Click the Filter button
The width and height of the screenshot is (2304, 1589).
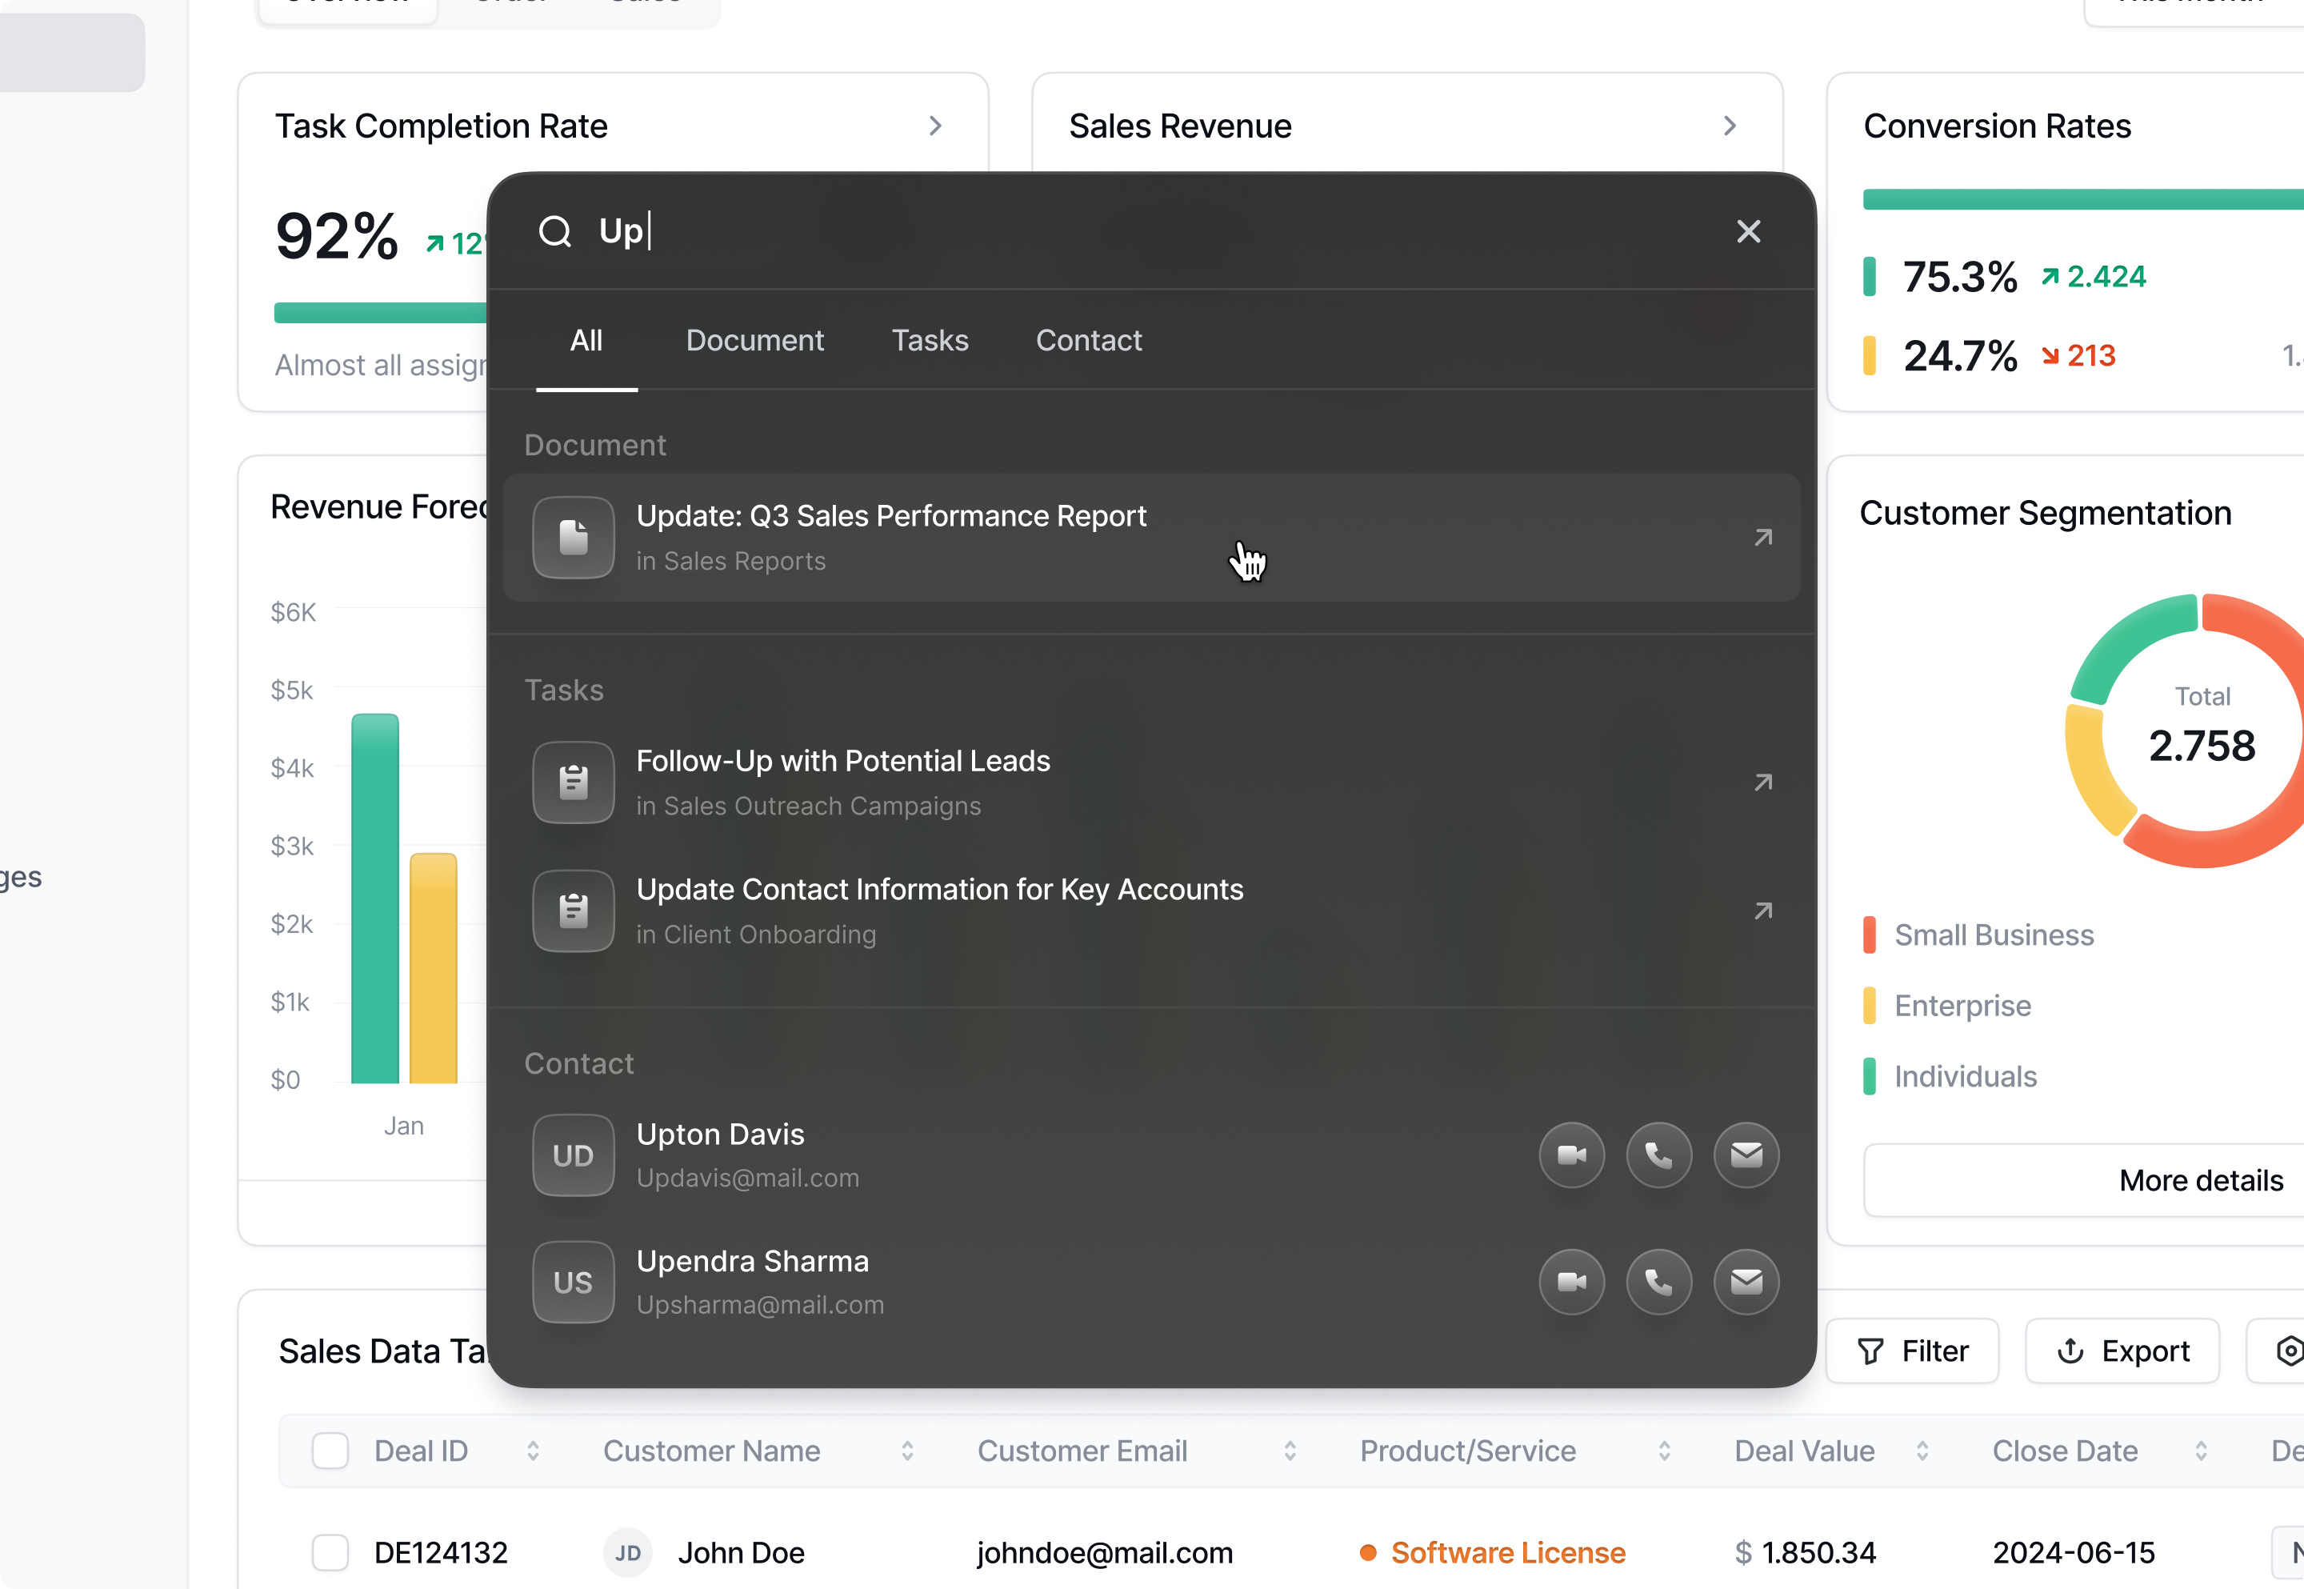tap(1912, 1351)
